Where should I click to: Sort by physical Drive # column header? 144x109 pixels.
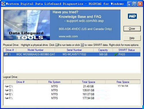10,50
